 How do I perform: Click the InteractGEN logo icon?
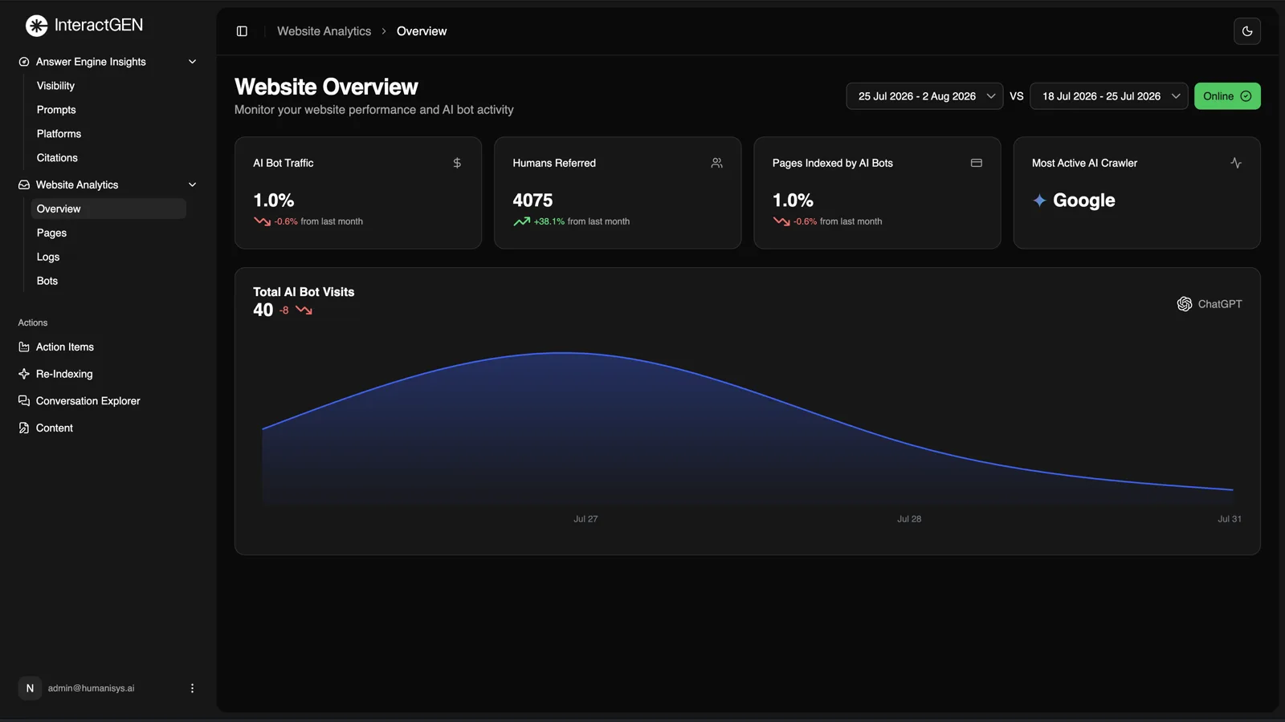[37, 26]
